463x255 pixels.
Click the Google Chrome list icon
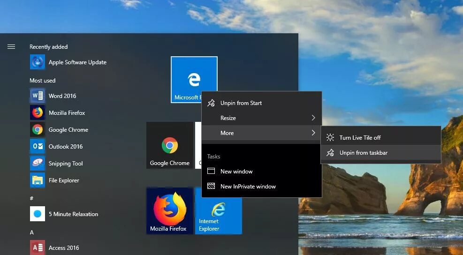pyautogui.click(x=38, y=129)
